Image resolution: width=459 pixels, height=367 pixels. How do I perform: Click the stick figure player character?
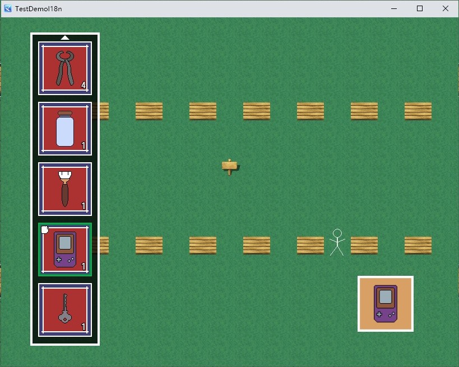(337, 242)
